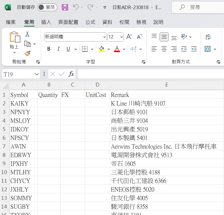224x215 pixels.
Task: Click the search box (搜尋)
Action: click(198, 7)
